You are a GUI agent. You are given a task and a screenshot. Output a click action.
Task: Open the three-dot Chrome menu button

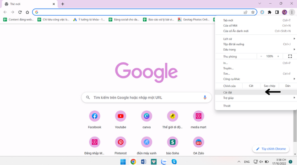(x=292, y=12)
